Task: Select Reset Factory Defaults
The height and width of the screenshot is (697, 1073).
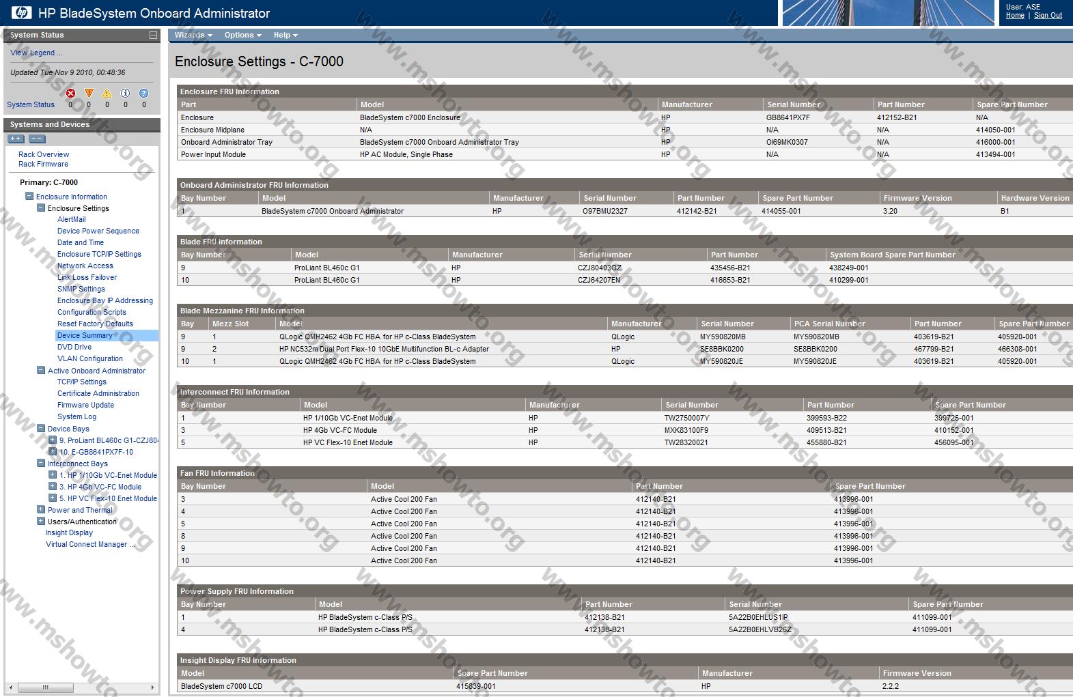Action: click(95, 324)
